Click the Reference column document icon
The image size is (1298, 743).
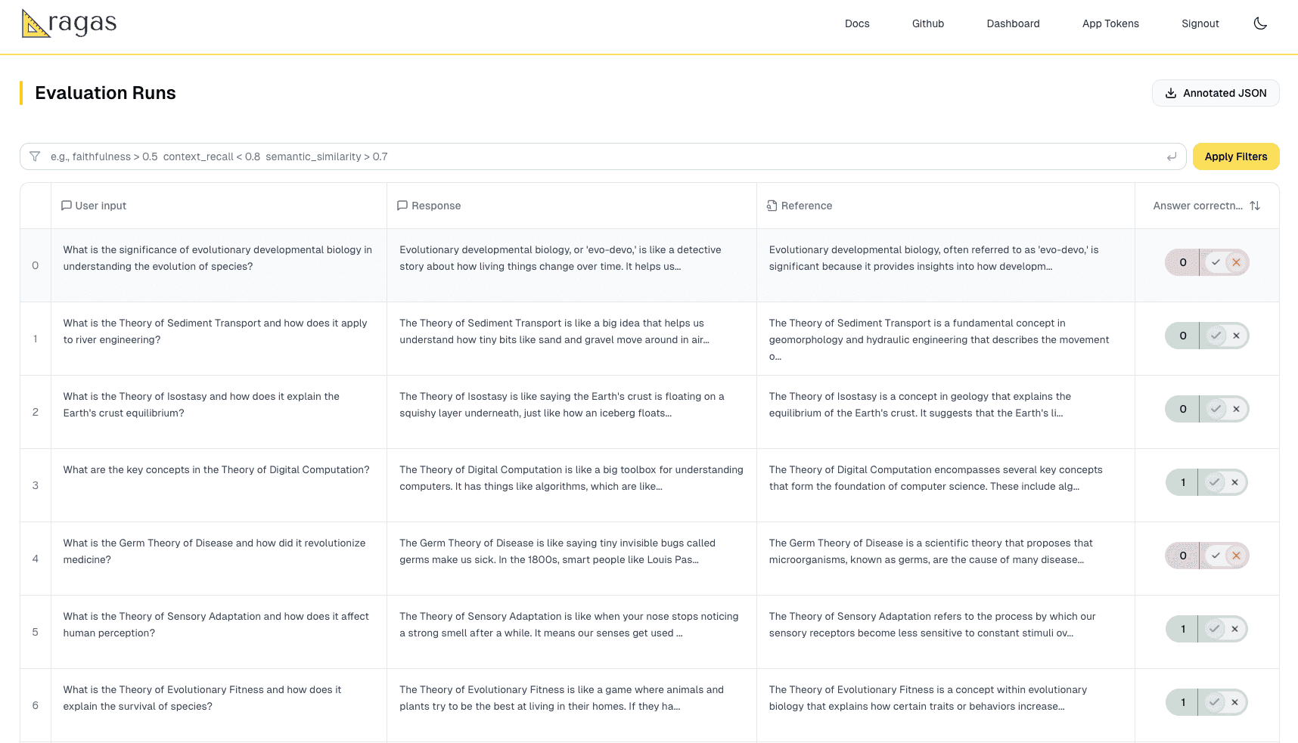point(772,206)
